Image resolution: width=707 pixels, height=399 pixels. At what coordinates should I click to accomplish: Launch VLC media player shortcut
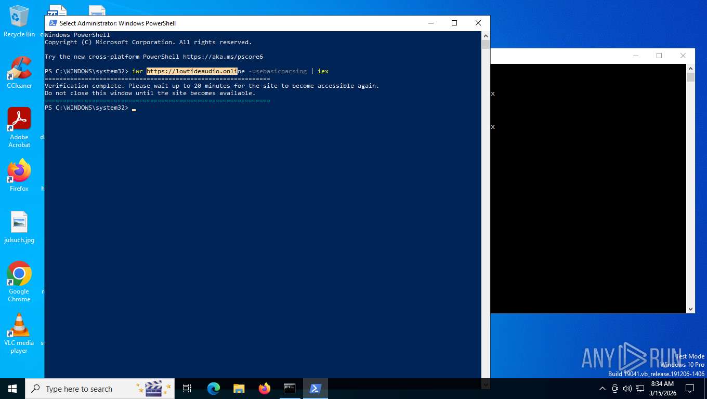pyautogui.click(x=19, y=333)
